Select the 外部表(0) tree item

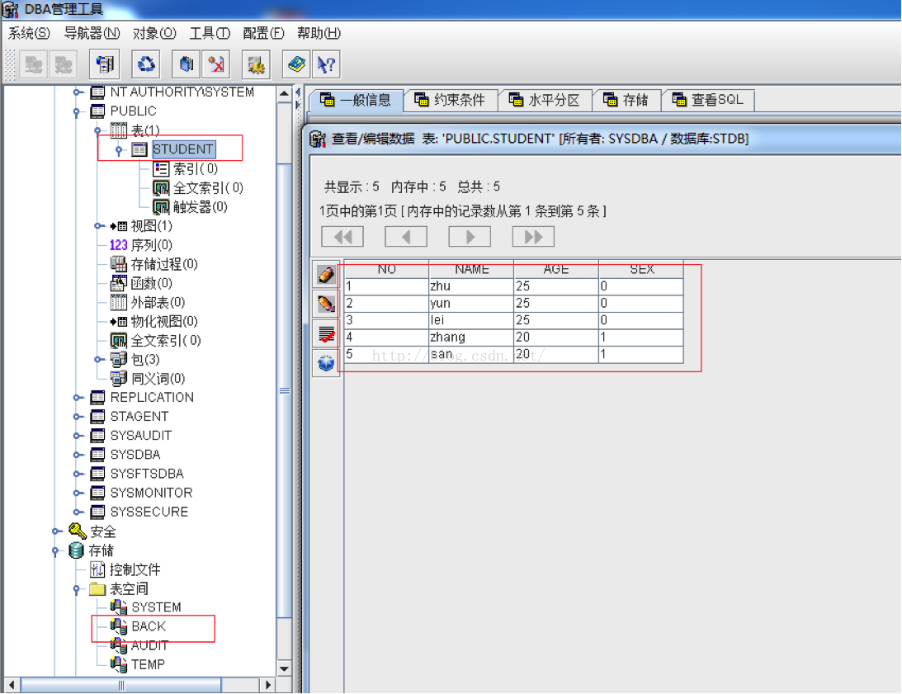[x=158, y=302]
